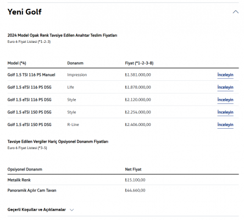
Task: Click Panoramik Açılır Cam Tavan row label
Action: click(x=32, y=190)
